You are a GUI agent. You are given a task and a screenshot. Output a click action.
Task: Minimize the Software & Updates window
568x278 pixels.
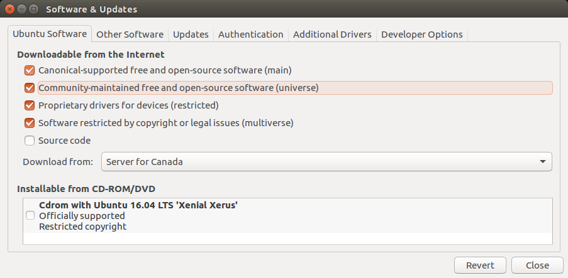point(23,9)
